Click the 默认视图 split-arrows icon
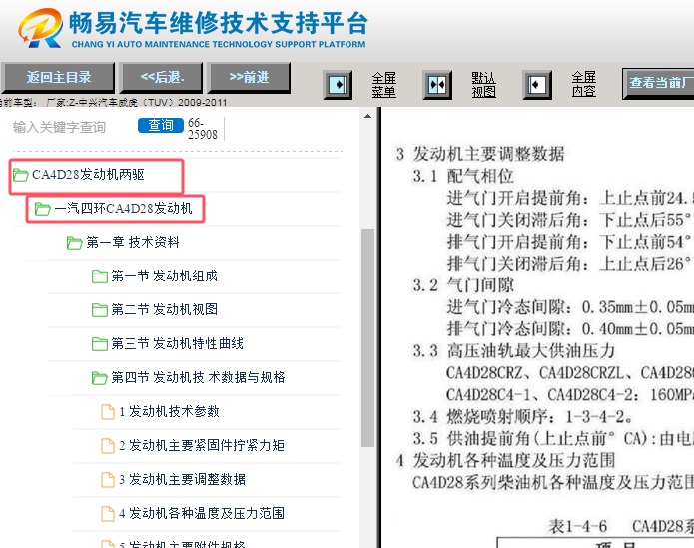694x548 pixels. pyautogui.click(x=437, y=84)
